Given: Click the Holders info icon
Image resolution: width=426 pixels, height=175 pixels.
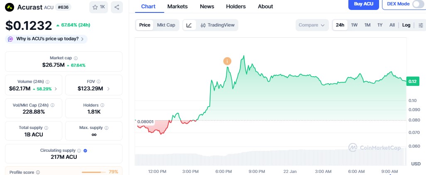Looking at the screenshot, I should (103, 105).
